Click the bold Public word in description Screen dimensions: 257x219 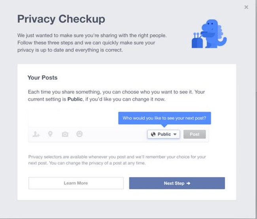click(74, 99)
